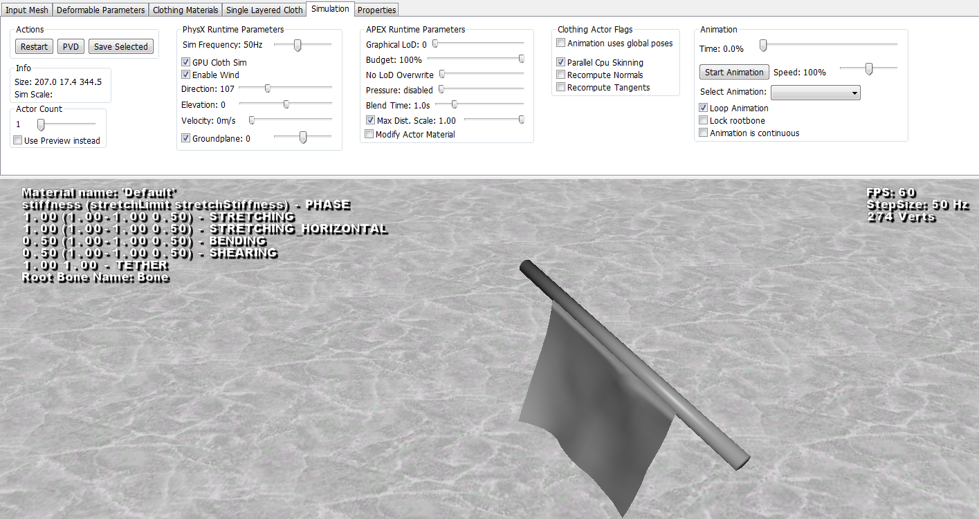The width and height of the screenshot is (979, 519).
Task: Enable Modify Actor Material
Action: pos(370,133)
